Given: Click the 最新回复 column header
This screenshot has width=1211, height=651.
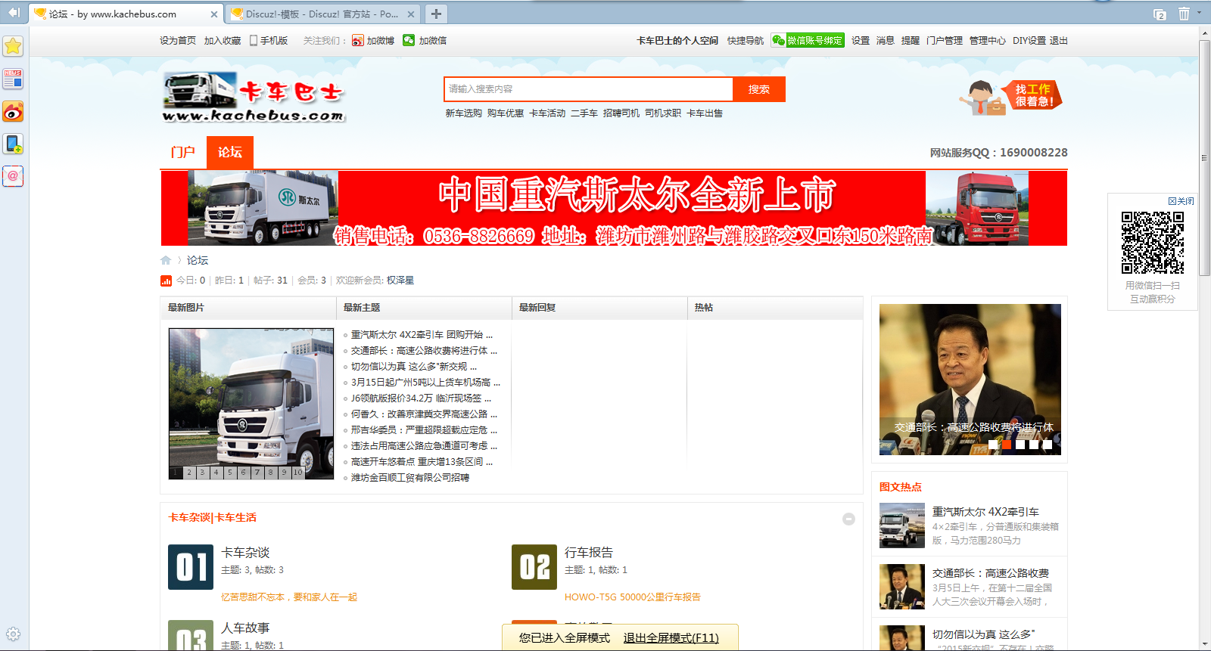Looking at the screenshot, I should tap(537, 308).
